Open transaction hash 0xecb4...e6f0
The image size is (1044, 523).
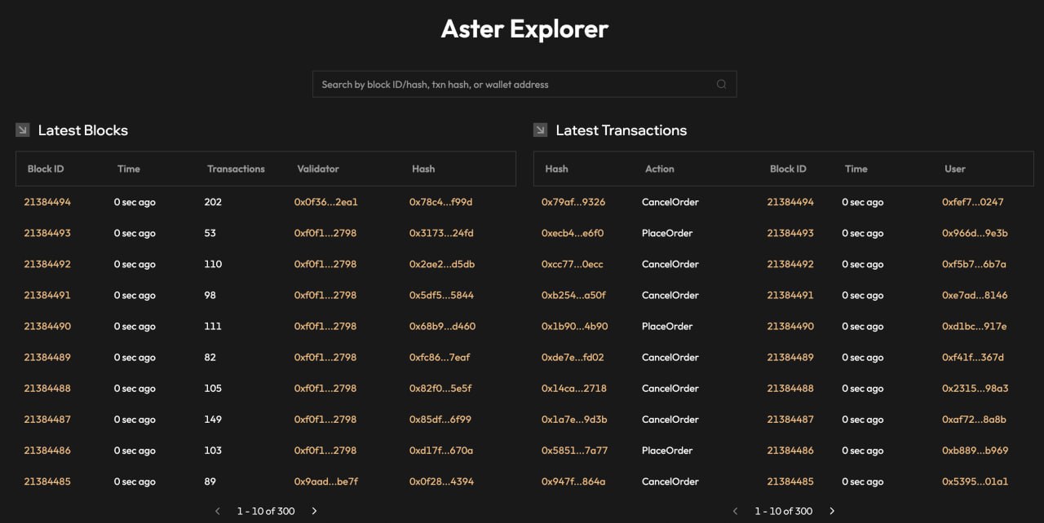573,233
